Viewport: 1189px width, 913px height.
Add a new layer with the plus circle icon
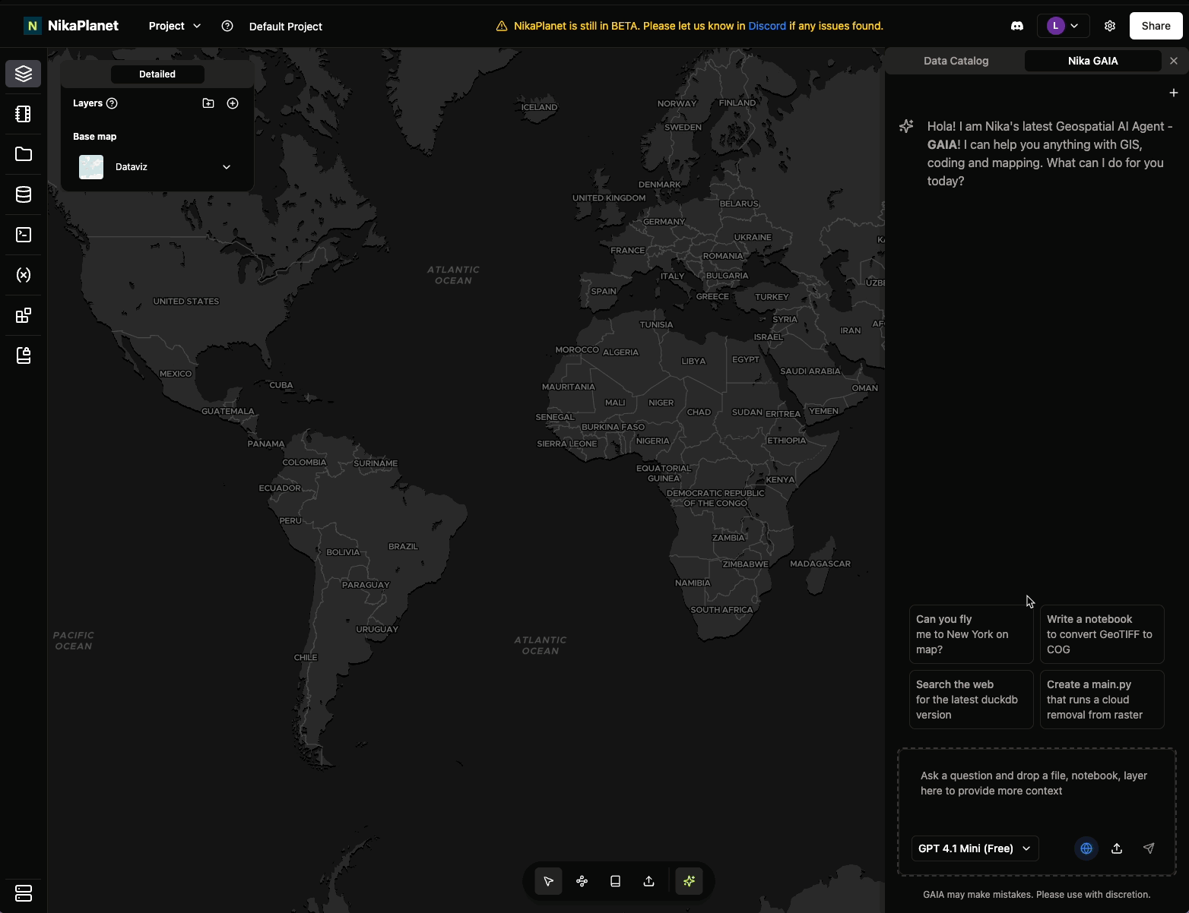(233, 103)
